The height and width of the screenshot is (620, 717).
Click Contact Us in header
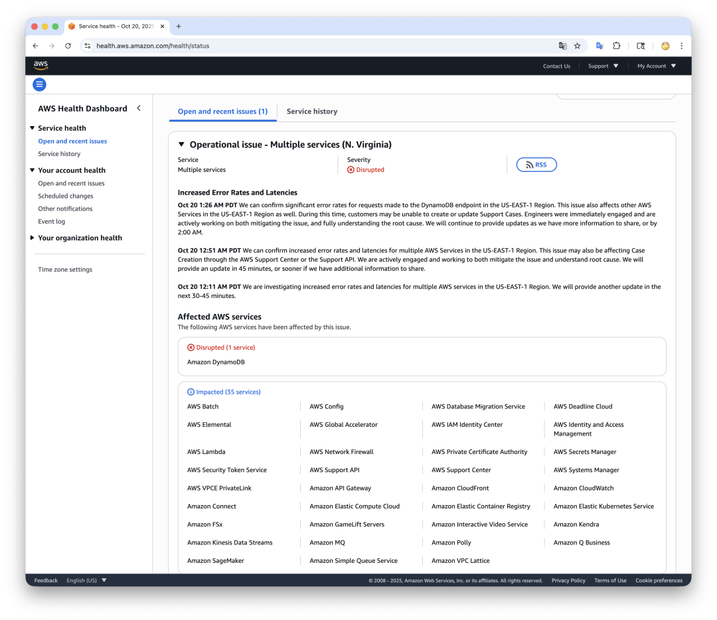click(556, 66)
